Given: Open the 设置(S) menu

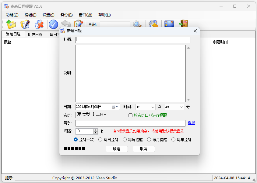Looking at the screenshot, I should pyautogui.click(x=48, y=15).
